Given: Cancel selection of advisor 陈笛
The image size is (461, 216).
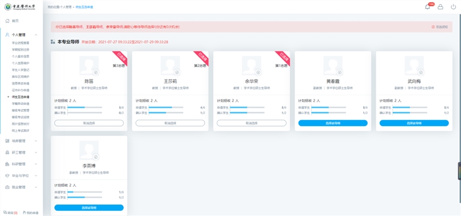Looking at the screenshot, I should [89, 123].
